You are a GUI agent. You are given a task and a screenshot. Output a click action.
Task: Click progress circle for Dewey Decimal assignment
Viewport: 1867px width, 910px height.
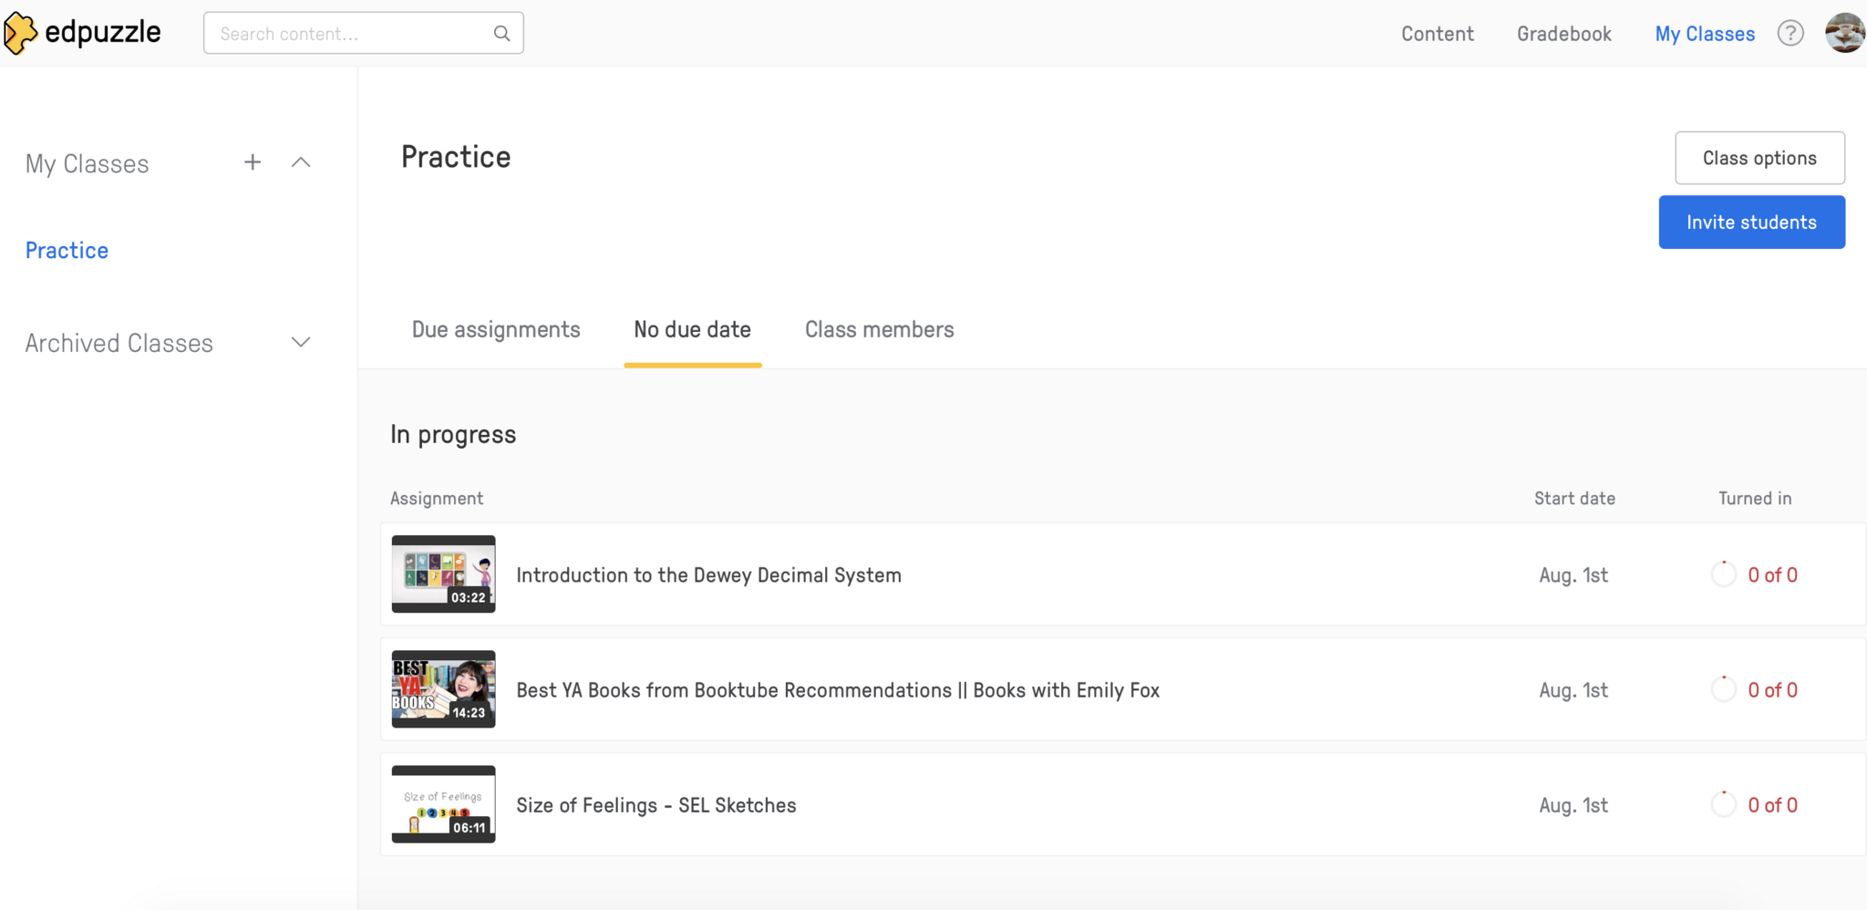(x=1723, y=574)
